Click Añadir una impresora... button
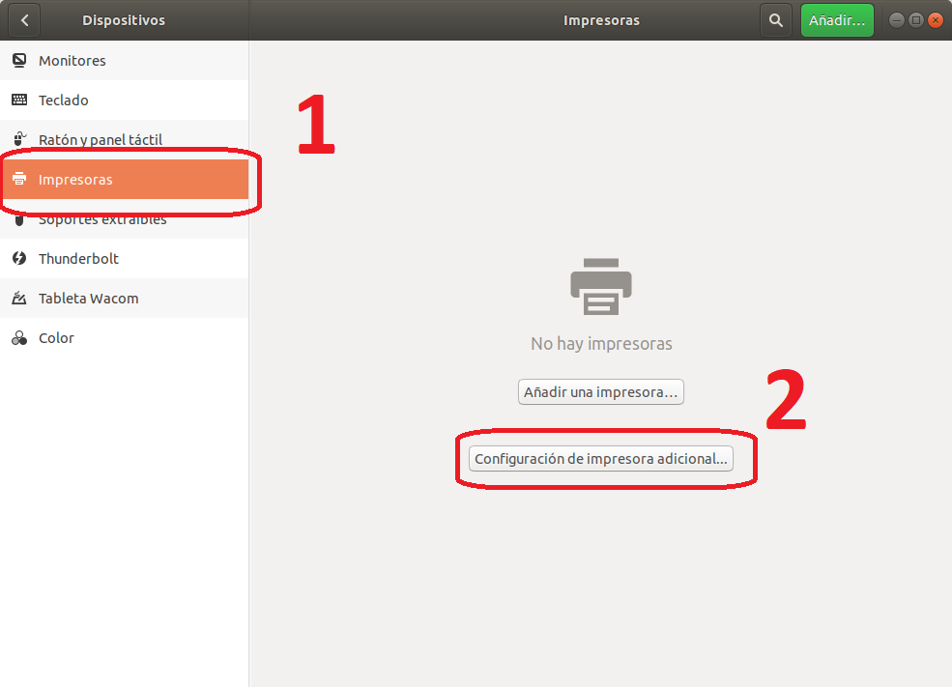The height and width of the screenshot is (687, 952). tap(600, 391)
